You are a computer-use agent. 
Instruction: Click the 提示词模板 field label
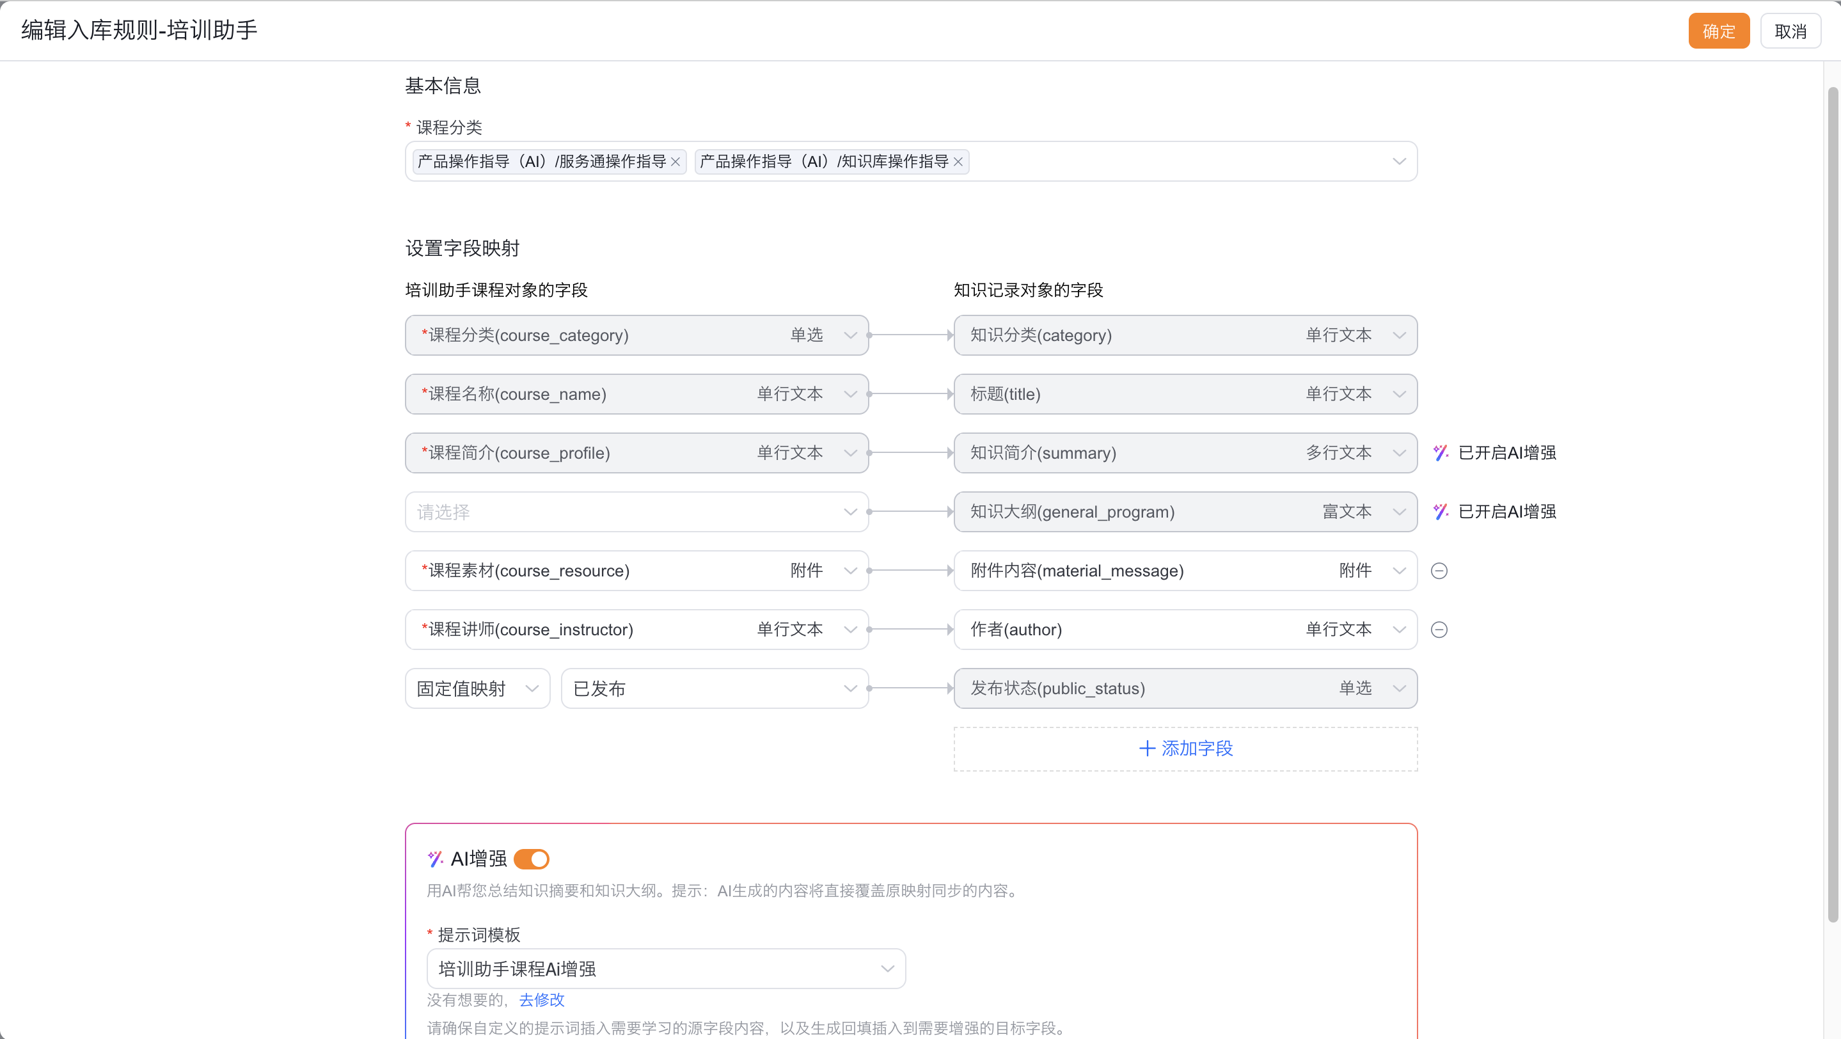pyautogui.click(x=479, y=934)
